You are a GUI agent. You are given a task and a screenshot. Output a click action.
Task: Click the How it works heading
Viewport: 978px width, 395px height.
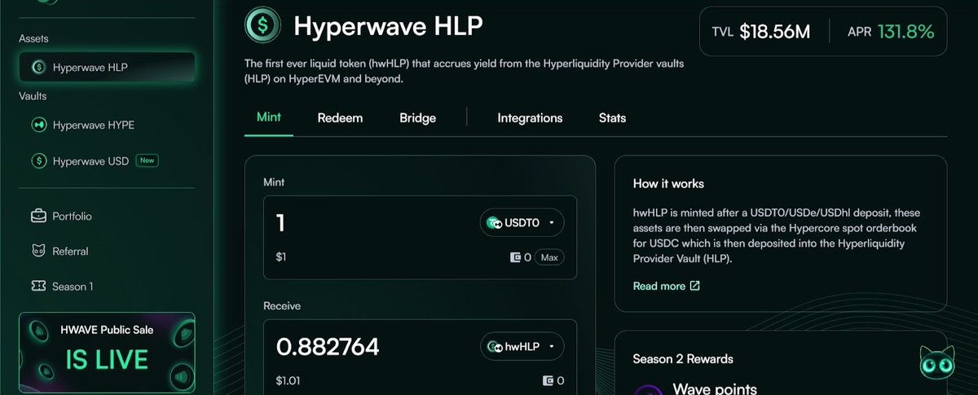coord(668,183)
